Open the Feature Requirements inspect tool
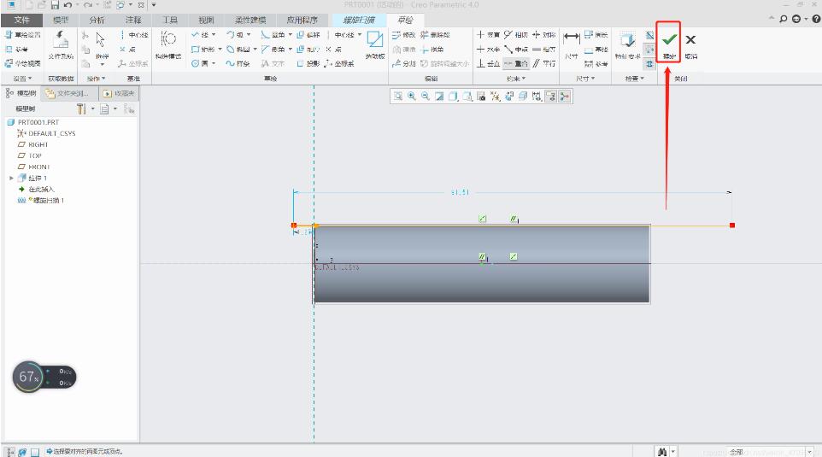 click(x=627, y=44)
